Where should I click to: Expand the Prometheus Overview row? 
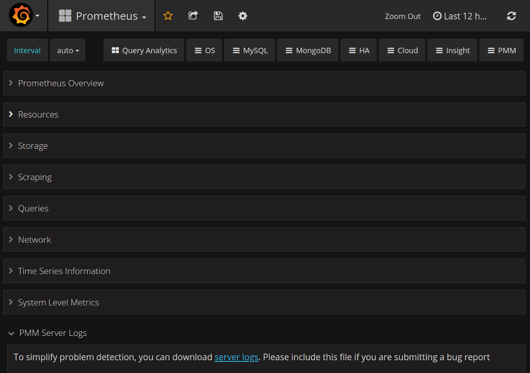coord(60,83)
